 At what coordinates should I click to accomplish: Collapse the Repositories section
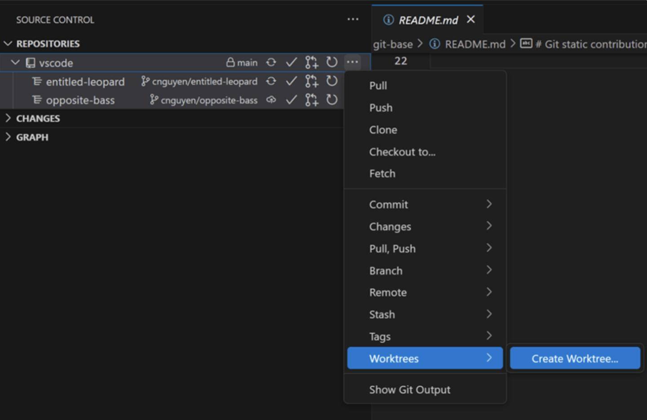8,44
